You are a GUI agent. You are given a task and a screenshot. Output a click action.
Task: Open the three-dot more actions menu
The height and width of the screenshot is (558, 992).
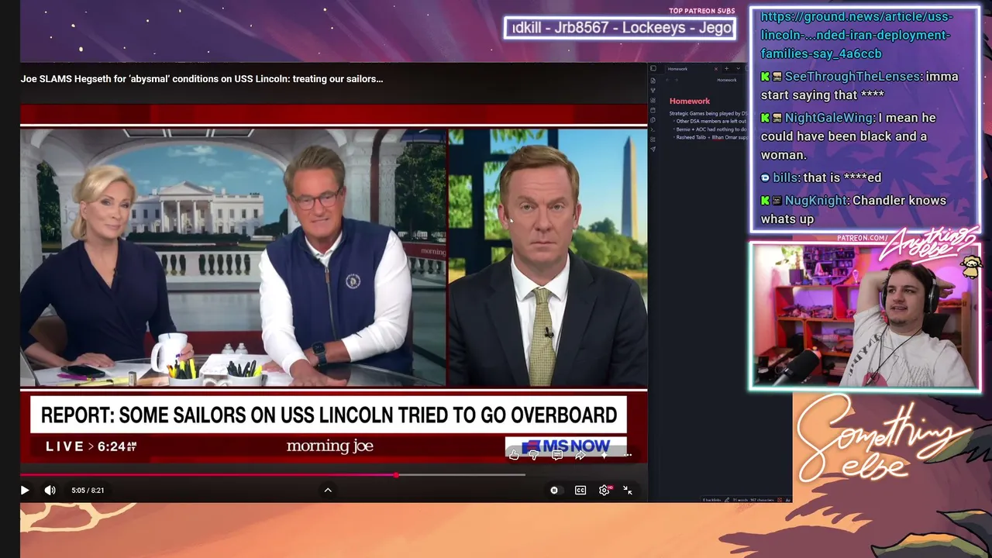coord(627,455)
